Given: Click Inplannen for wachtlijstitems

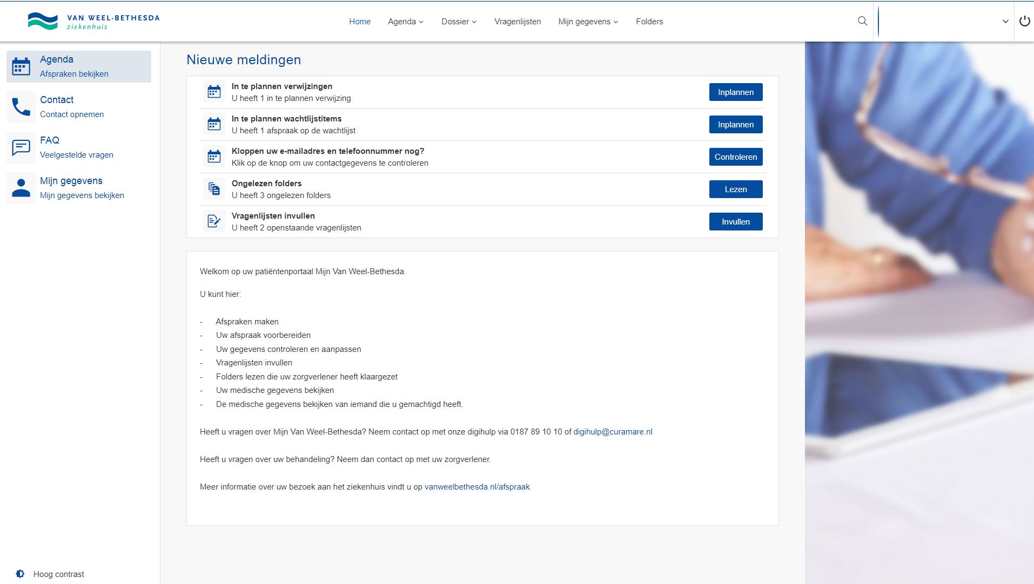Looking at the screenshot, I should (x=736, y=125).
